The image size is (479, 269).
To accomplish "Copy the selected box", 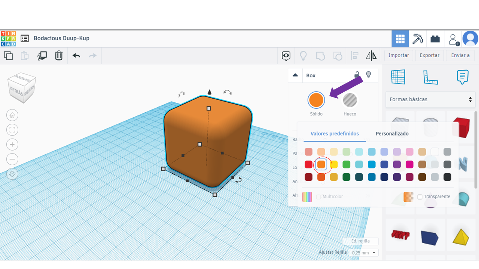I will coord(8,56).
